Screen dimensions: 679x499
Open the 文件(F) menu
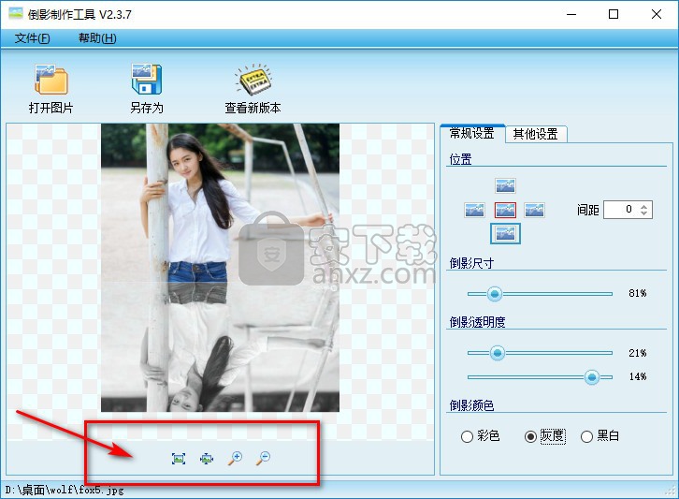[33, 38]
